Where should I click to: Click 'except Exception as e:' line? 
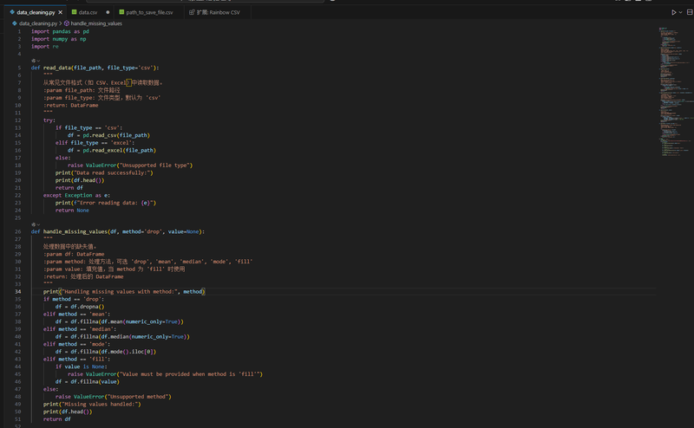tap(76, 196)
